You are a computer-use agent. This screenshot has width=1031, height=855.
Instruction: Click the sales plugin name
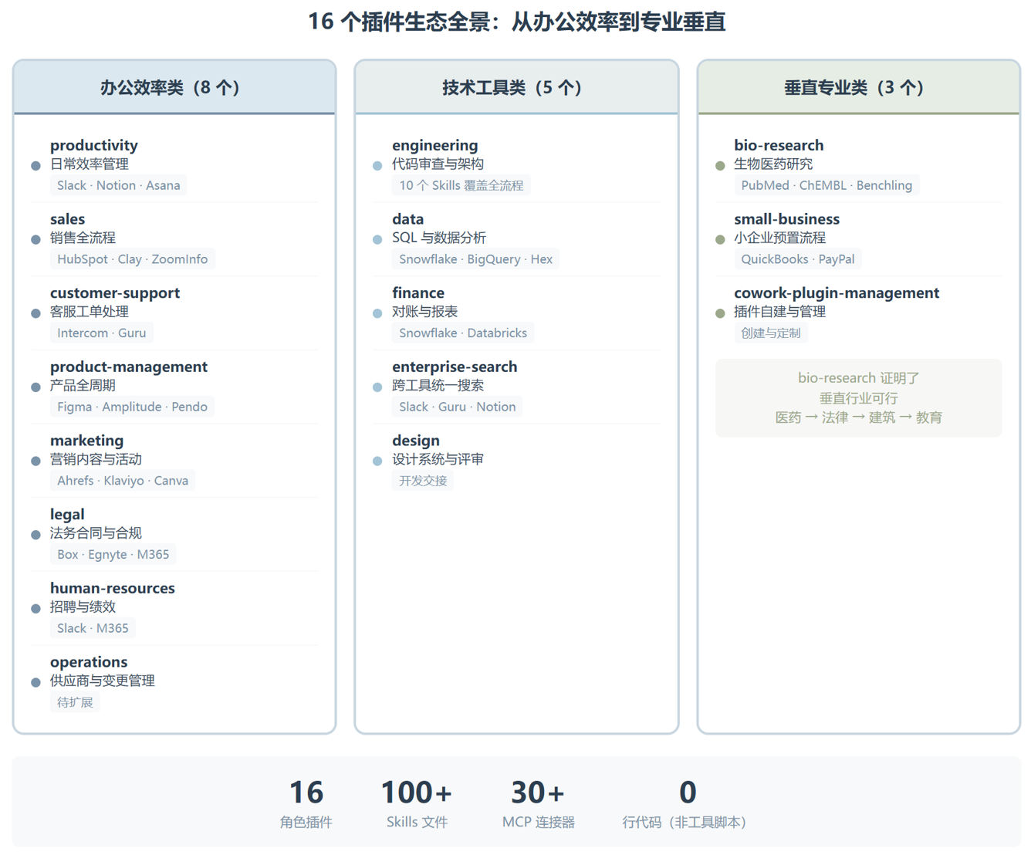68,219
